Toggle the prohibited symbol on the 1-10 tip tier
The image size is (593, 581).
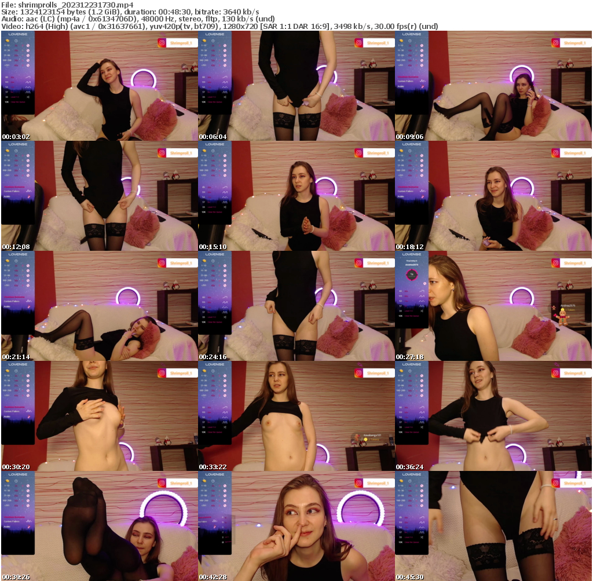[x=28, y=46]
